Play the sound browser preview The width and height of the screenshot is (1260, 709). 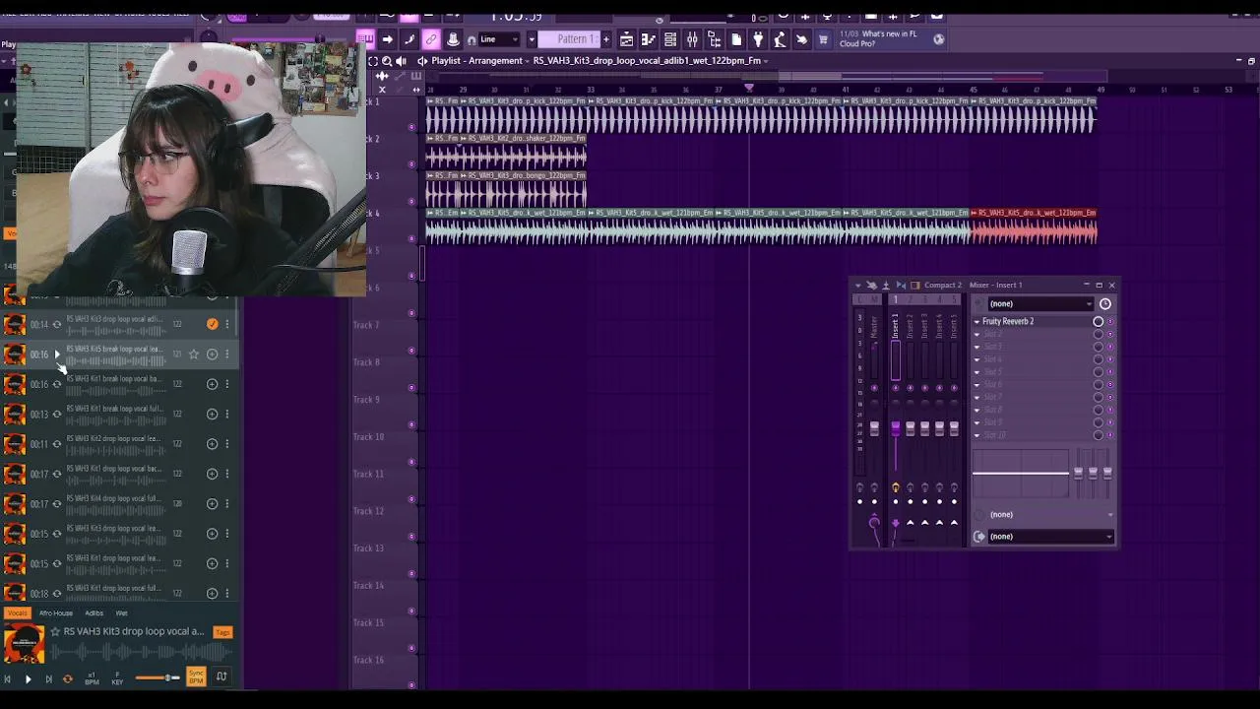(x=28, y=678)
